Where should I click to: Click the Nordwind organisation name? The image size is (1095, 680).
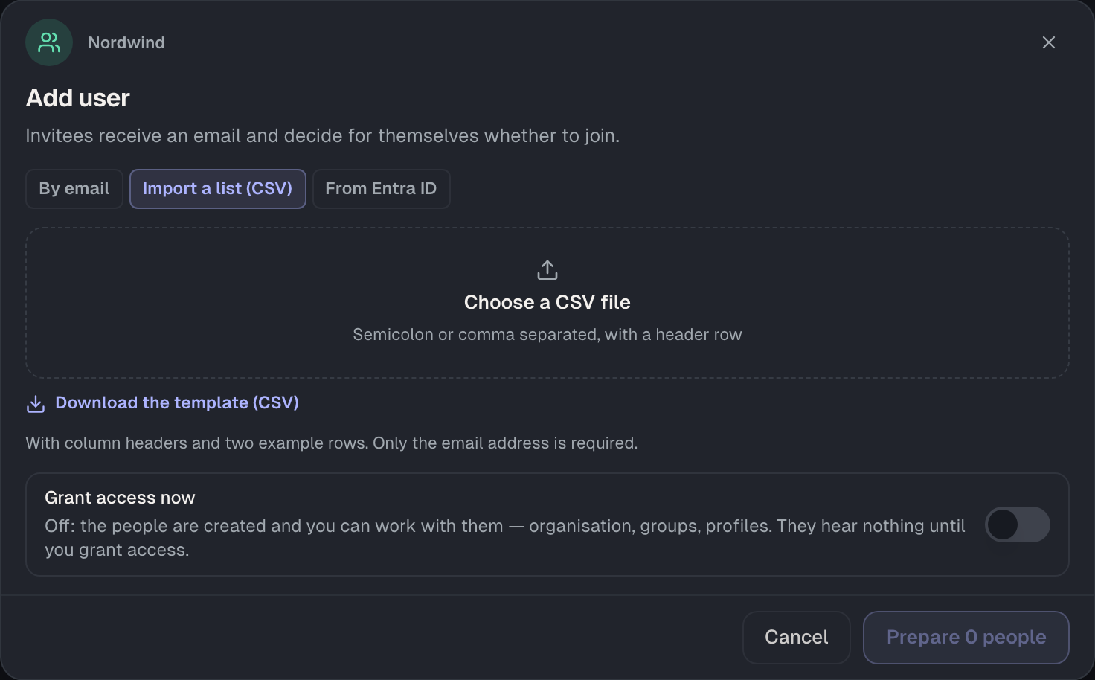pyautogui.click(x=126, y=42)
